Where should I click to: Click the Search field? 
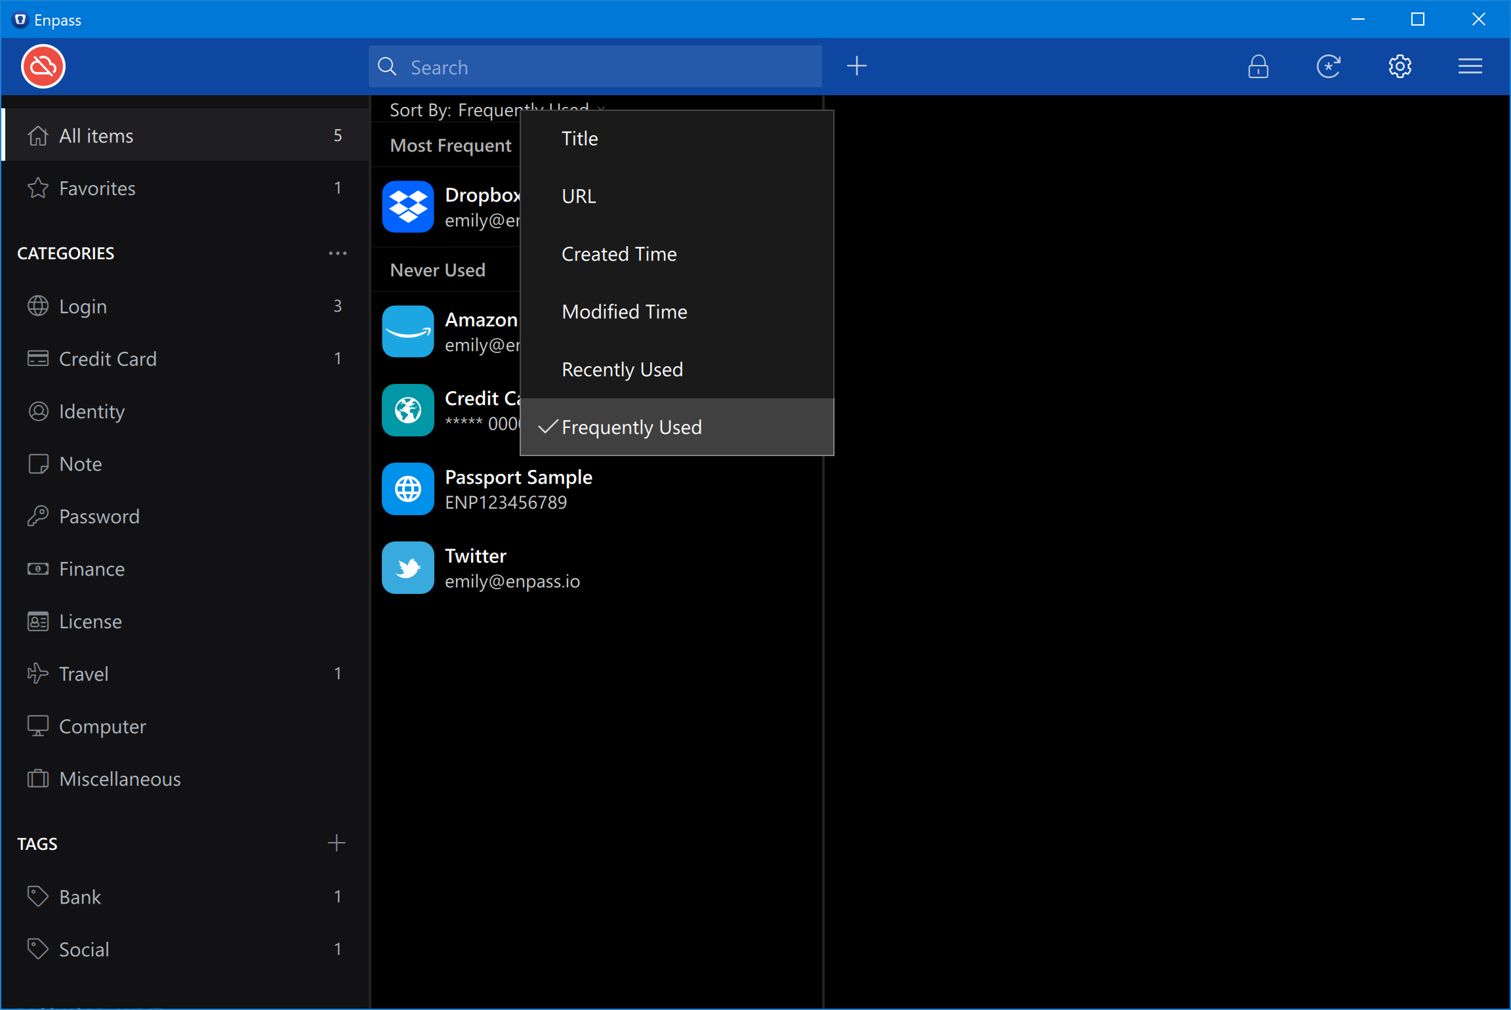point(595,67)
